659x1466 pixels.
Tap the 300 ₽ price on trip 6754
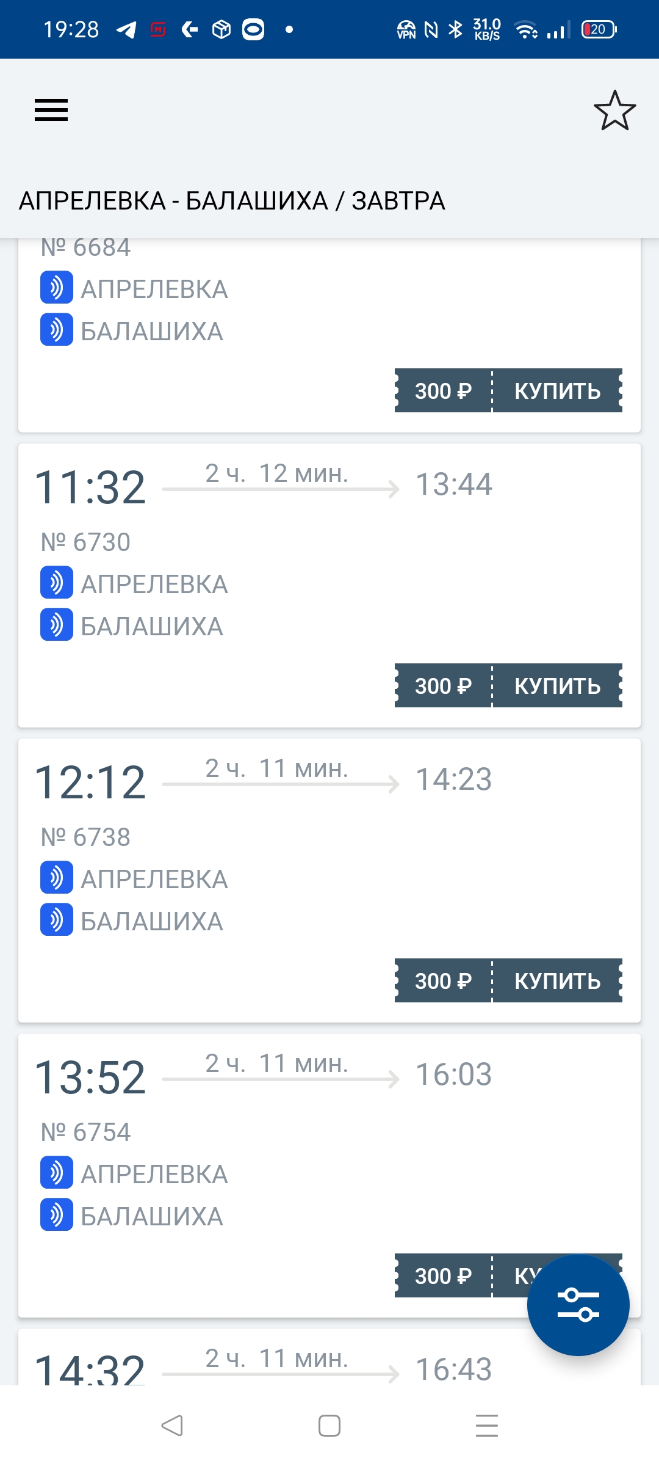443,1276
